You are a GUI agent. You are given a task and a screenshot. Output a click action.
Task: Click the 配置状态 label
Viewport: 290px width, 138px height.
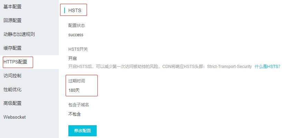[77, 26]
